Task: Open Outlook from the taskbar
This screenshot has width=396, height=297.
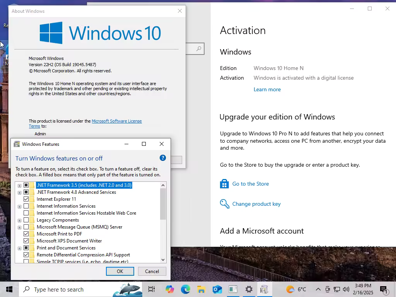Action: pos(217,289)
